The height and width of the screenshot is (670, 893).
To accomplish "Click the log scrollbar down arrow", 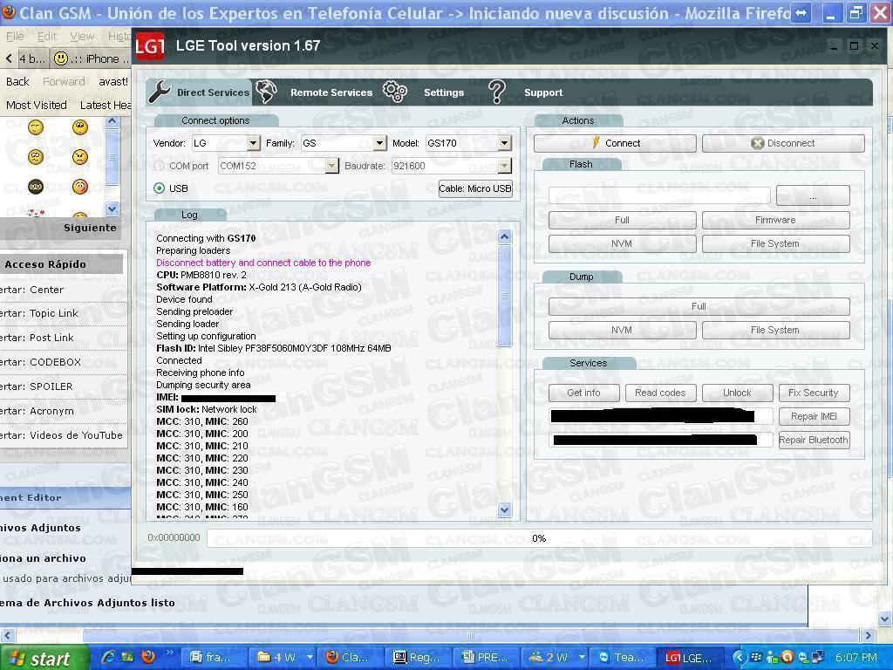I will click(x=505, y=509).
